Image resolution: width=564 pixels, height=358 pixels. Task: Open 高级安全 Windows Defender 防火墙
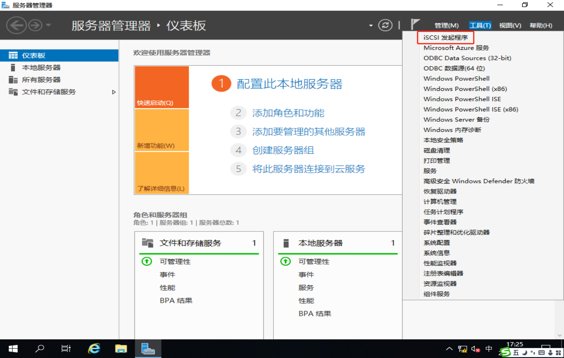(479, 181)
